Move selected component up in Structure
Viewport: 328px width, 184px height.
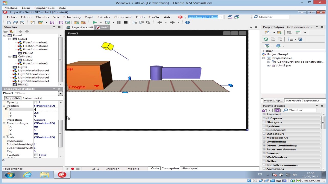point(20,31)
